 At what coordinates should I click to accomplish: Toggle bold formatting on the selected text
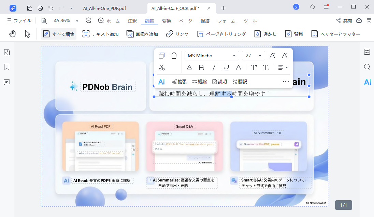pyautogui.click(x=201, y=67)
